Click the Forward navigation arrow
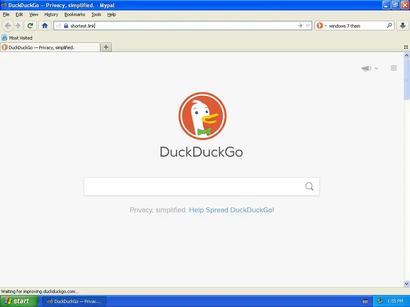This screenshot has width=410, height=307. point(18,26)
